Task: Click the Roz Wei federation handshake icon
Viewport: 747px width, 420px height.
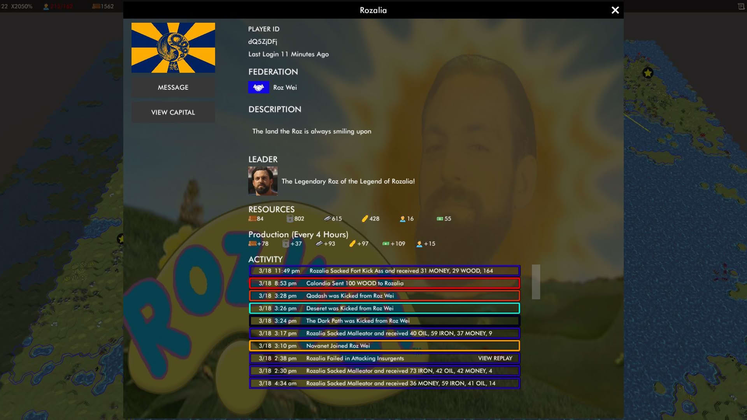Action: pyautogui.click(x=258, y=87)
